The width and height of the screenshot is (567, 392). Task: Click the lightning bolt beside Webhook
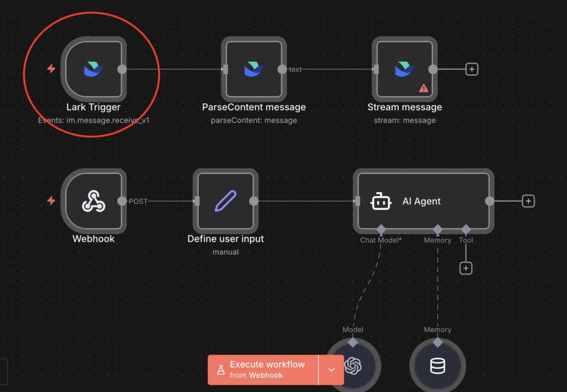click(51, 201)
